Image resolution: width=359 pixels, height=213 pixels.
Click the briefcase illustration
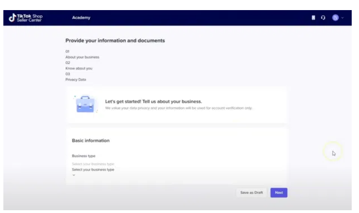[x=85, y=104]
